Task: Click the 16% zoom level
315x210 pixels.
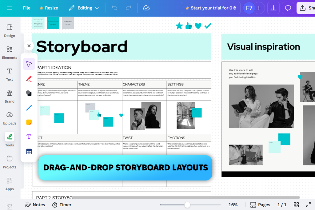Action: coord(233,205)
